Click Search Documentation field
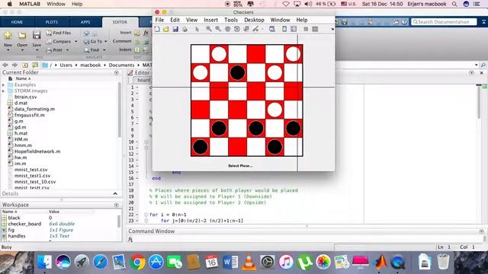The height and width of the screenshot is (274, 488). point(444,22)
